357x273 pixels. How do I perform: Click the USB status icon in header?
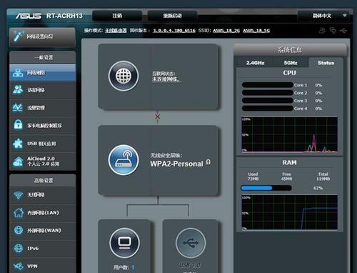click(x=343, y=31)
